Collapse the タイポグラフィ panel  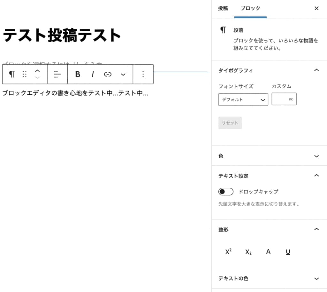coord(269,70)
